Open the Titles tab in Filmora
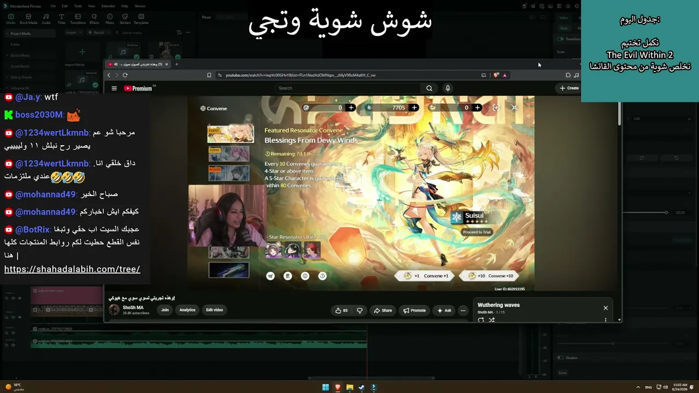Screen dimensions: 699x393 click(61, 19)
